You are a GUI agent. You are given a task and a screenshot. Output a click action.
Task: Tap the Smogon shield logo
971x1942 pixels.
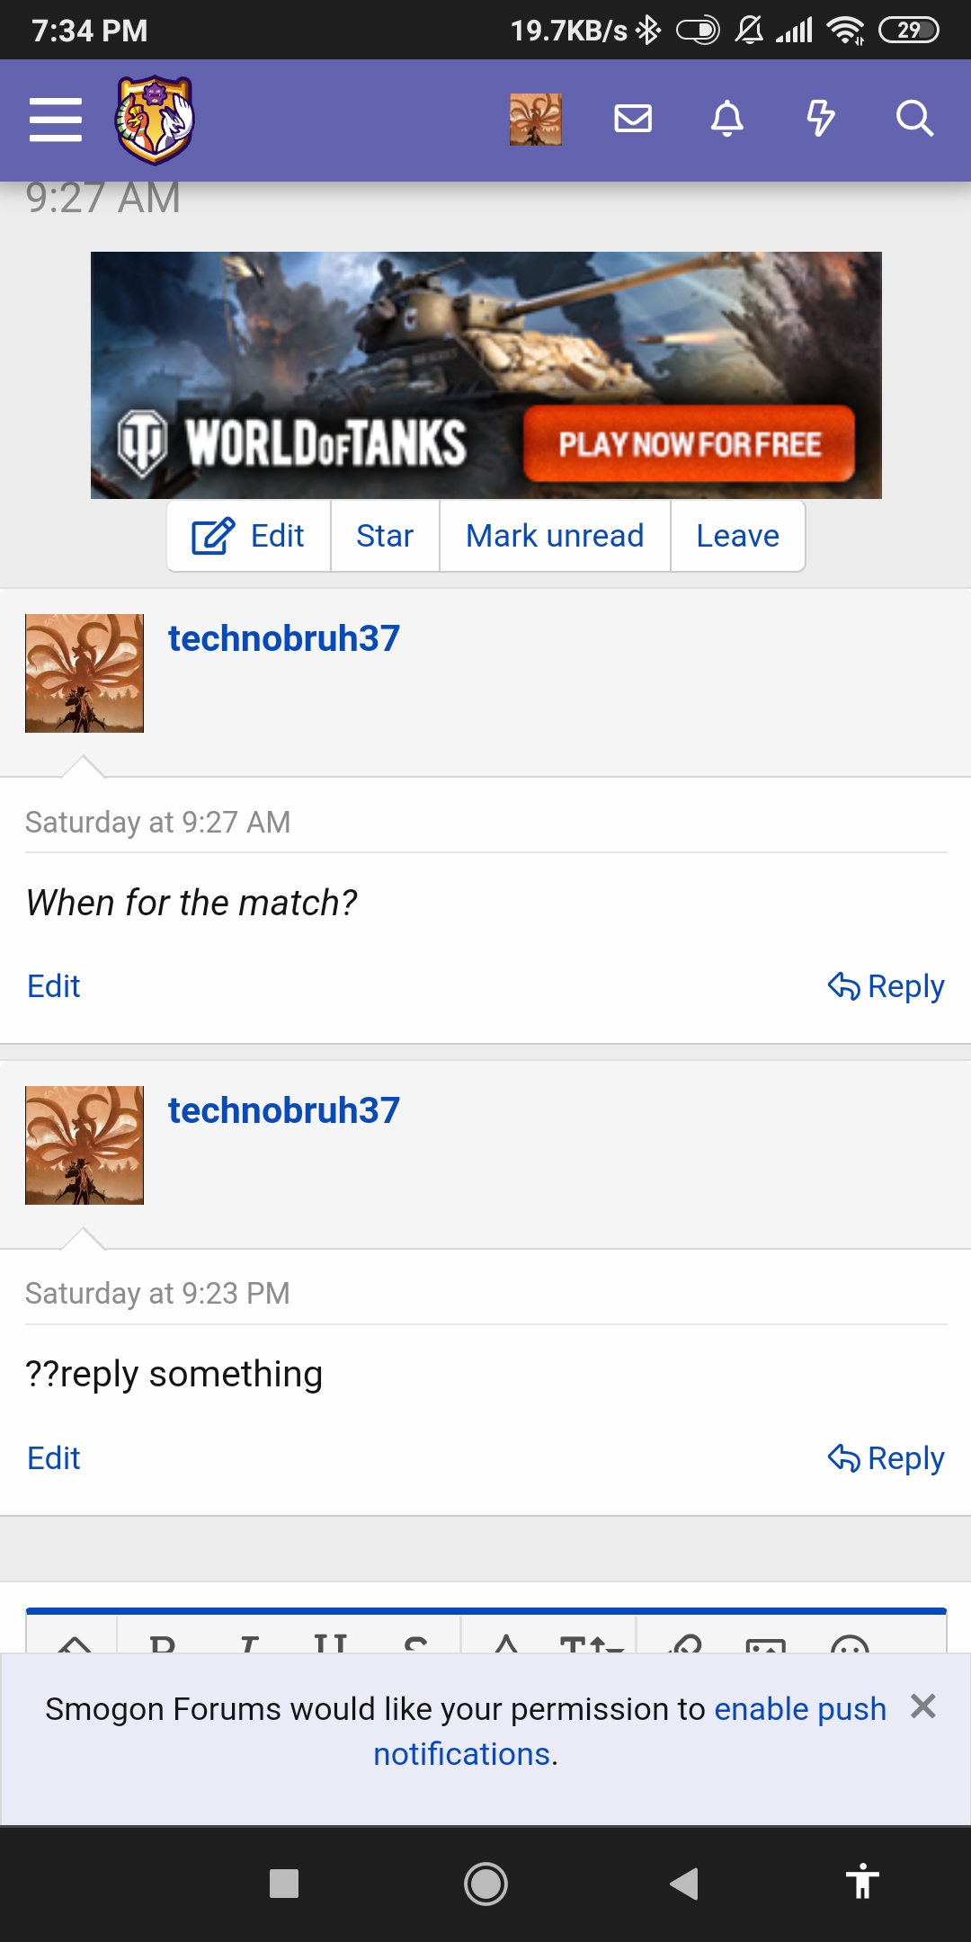[x=155, y=120]
